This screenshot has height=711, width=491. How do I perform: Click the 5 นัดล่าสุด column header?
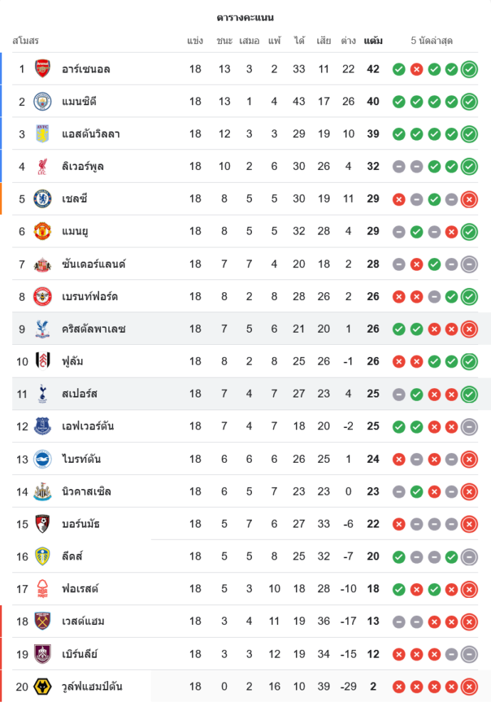point(432,41)
